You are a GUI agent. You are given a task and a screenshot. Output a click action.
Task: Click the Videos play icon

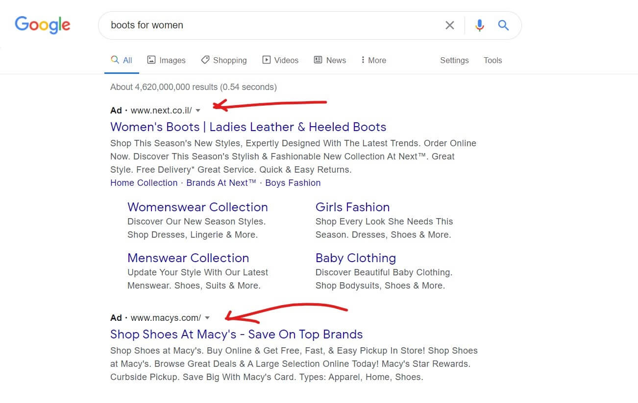click(267, 60)
